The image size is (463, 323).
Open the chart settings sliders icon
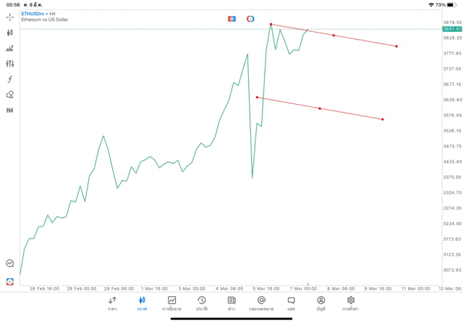(10, 64)
